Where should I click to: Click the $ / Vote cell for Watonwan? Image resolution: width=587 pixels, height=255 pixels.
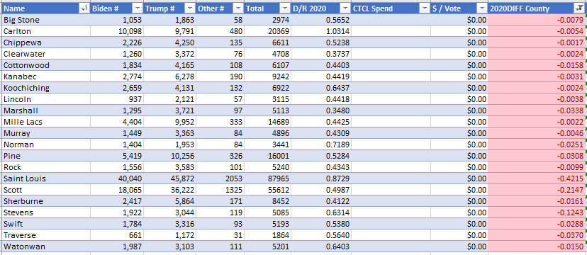(459, 246)
